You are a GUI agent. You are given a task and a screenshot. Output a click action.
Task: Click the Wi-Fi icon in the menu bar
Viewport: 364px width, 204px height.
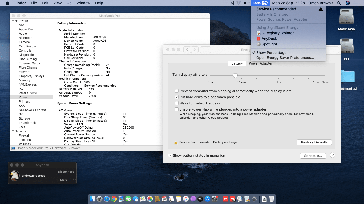coord(238,3)
